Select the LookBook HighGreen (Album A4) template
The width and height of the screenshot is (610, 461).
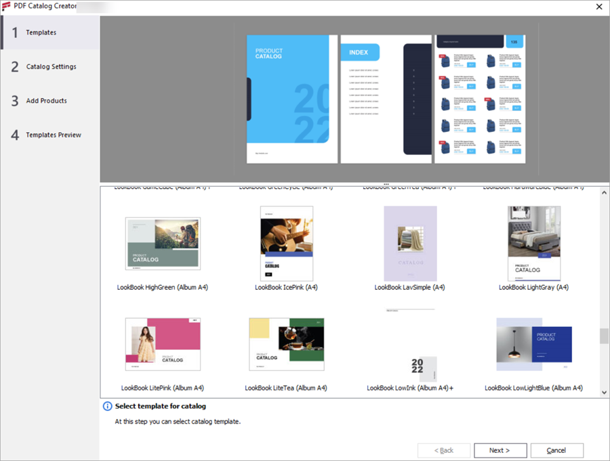pos(162,244)
